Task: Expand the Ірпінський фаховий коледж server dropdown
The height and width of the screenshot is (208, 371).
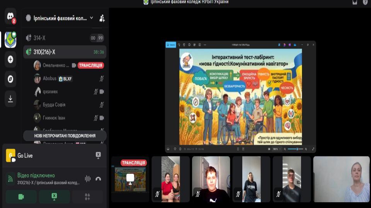Action: (x=92, y=18)
